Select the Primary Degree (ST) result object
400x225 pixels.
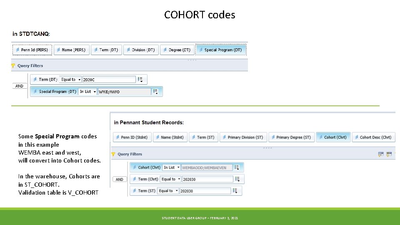tap(292, 137)
